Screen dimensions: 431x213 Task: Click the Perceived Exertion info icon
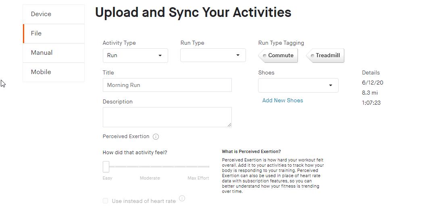point(156,136)
